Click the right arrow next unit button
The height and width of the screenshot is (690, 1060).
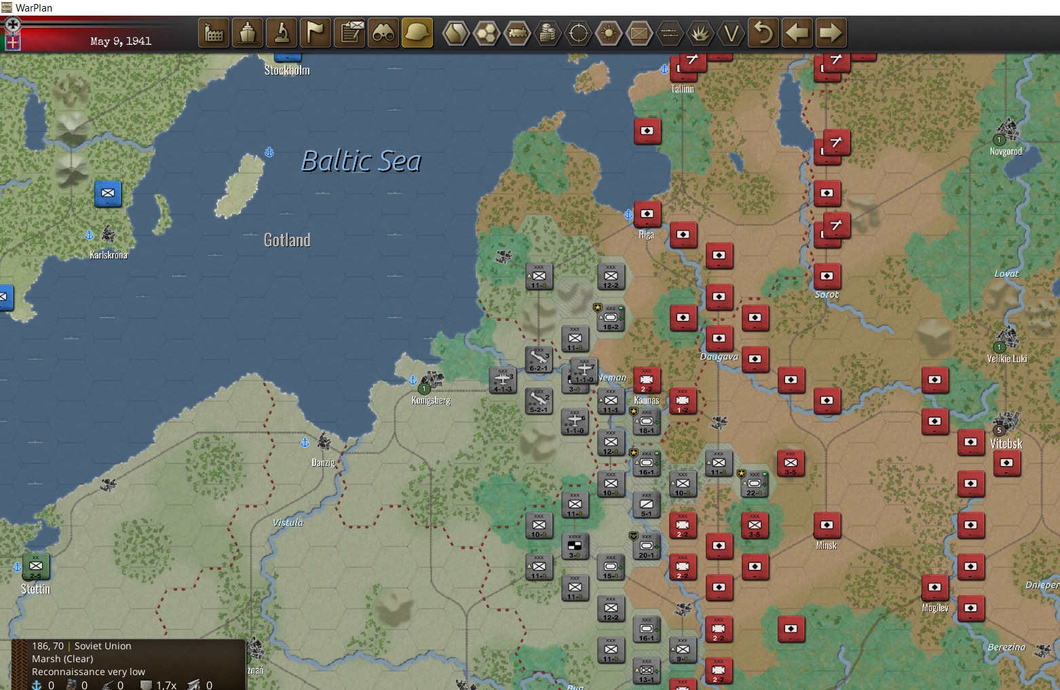pos(831,33)
